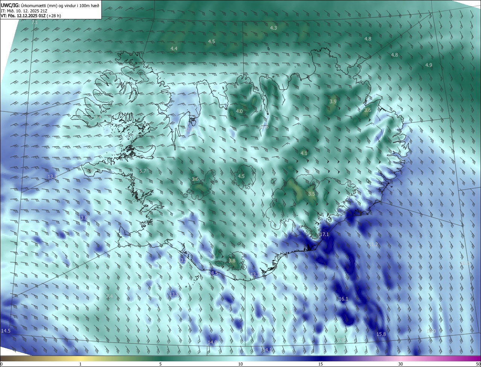
Task: Click the 5.7 value label on the map
Action: click(143, 171)
